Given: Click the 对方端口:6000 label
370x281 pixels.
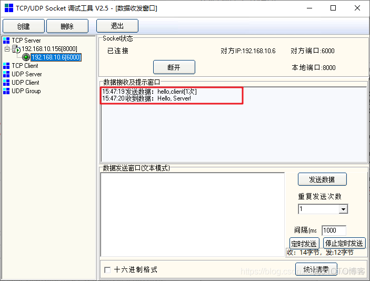Looking at the screenshot, I should (313, 51).
